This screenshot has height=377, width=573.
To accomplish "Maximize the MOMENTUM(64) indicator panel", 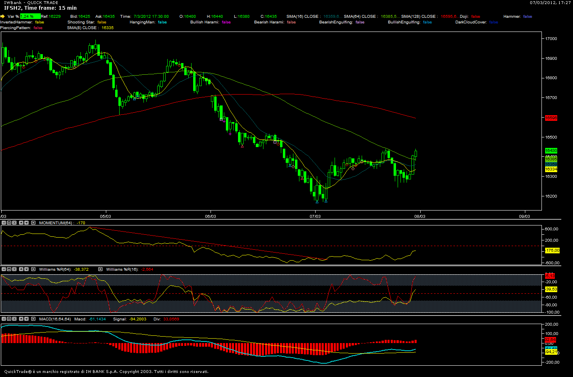I will (x=9, y=223).
